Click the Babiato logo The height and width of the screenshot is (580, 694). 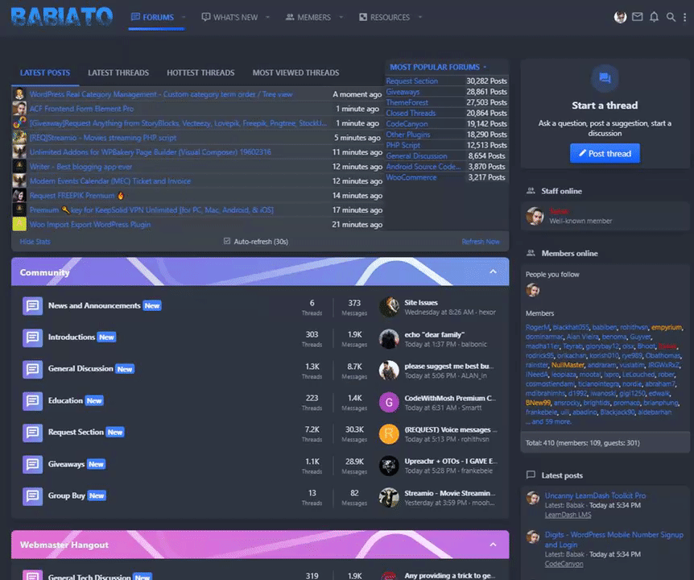[61, 17]
